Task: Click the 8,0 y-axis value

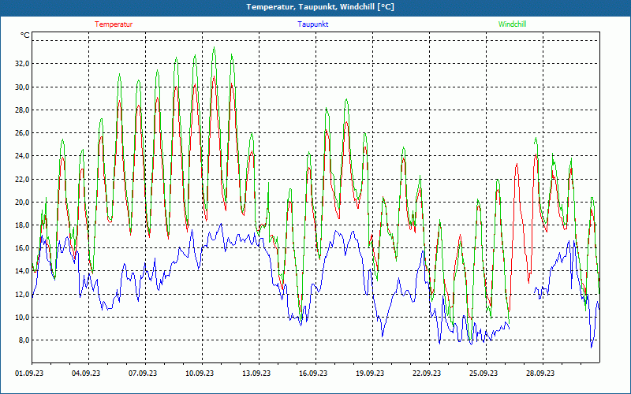Action: (x=24, y=340)
